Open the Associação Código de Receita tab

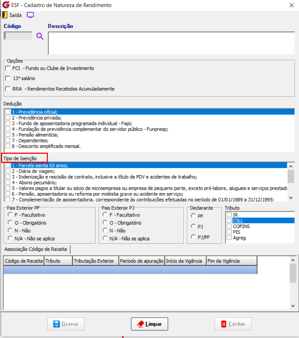pos(36,249)
